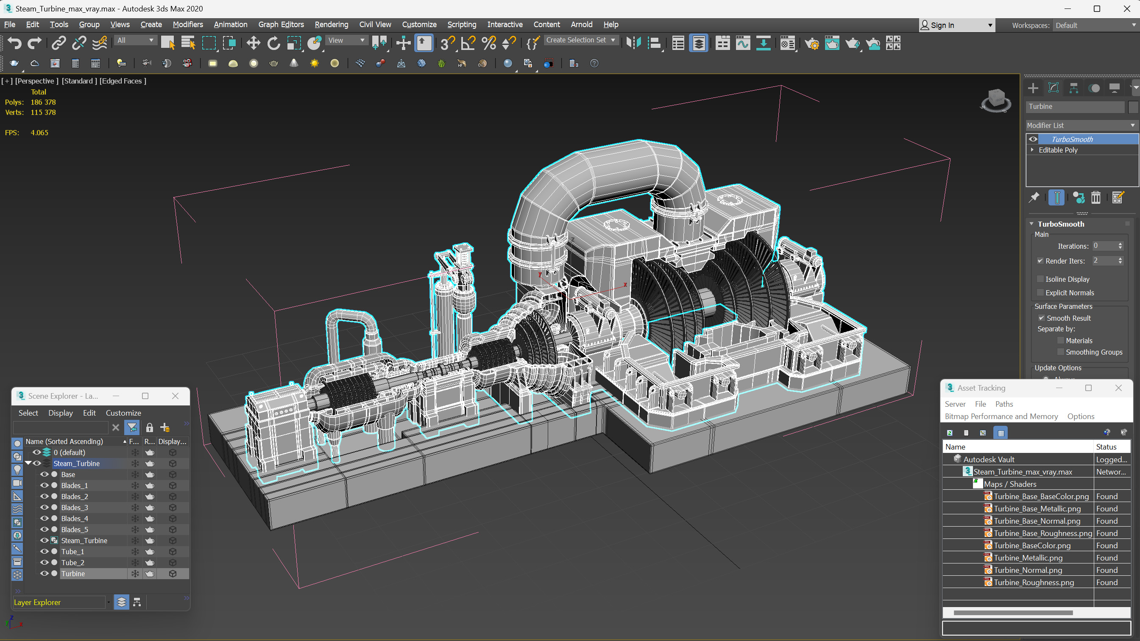Toggle the 3D Snaps icon

(447, 43)
